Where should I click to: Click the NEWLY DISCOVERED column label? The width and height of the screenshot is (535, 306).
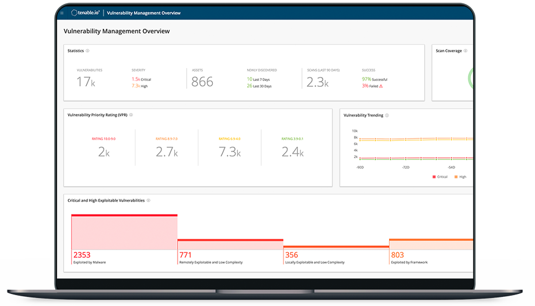[261, 70]
